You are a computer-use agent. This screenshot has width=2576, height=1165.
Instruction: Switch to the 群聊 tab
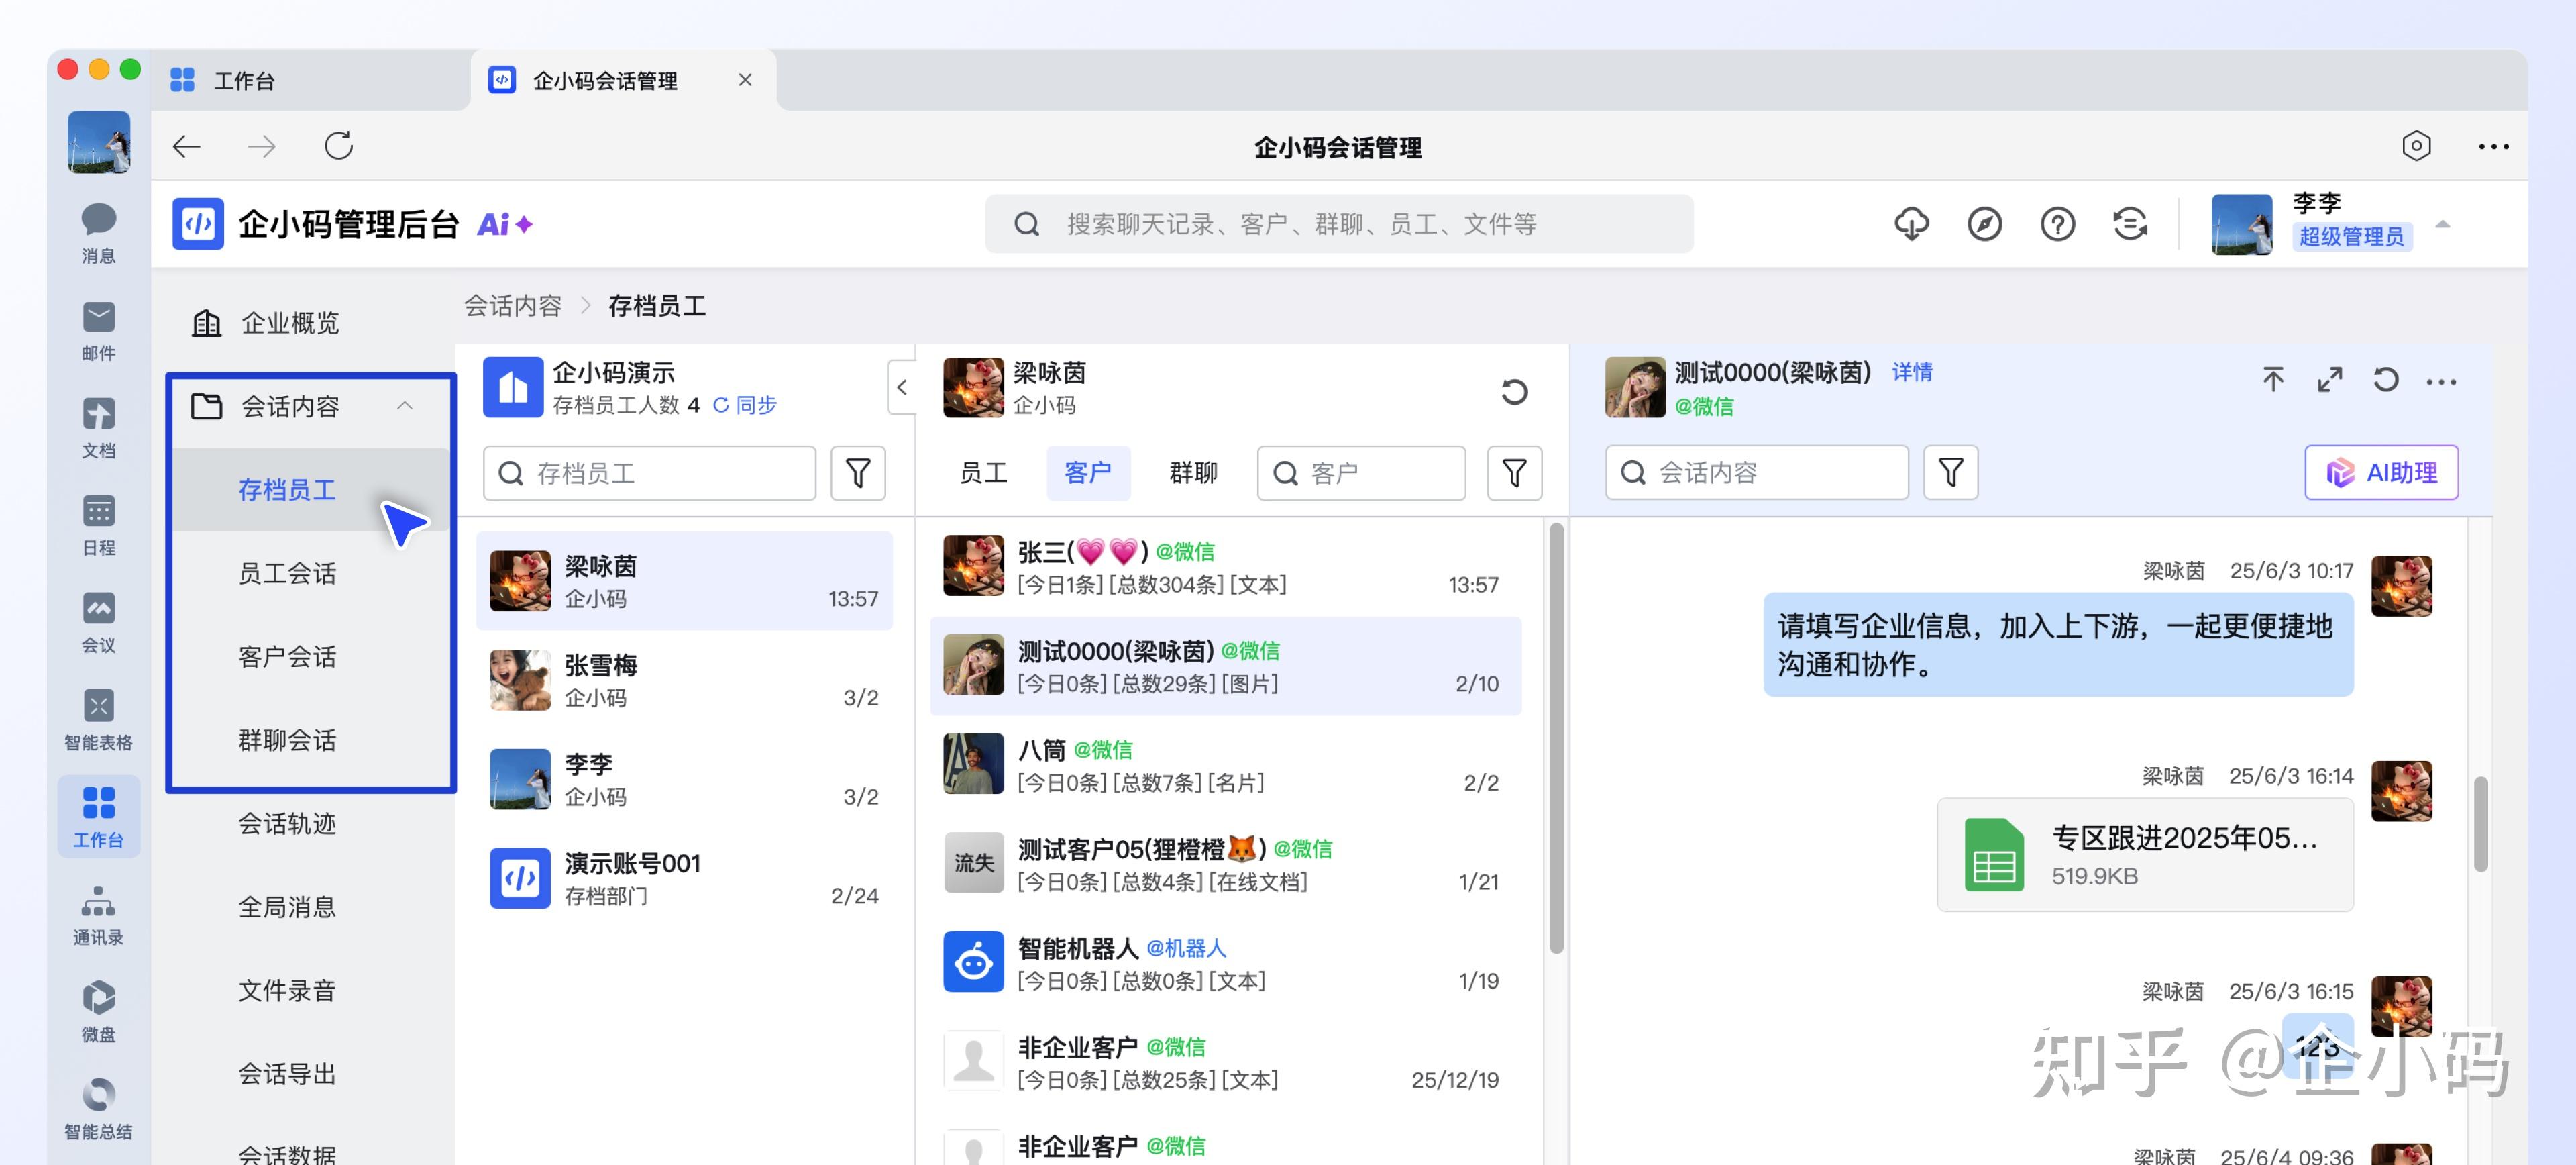[1193, 473]
